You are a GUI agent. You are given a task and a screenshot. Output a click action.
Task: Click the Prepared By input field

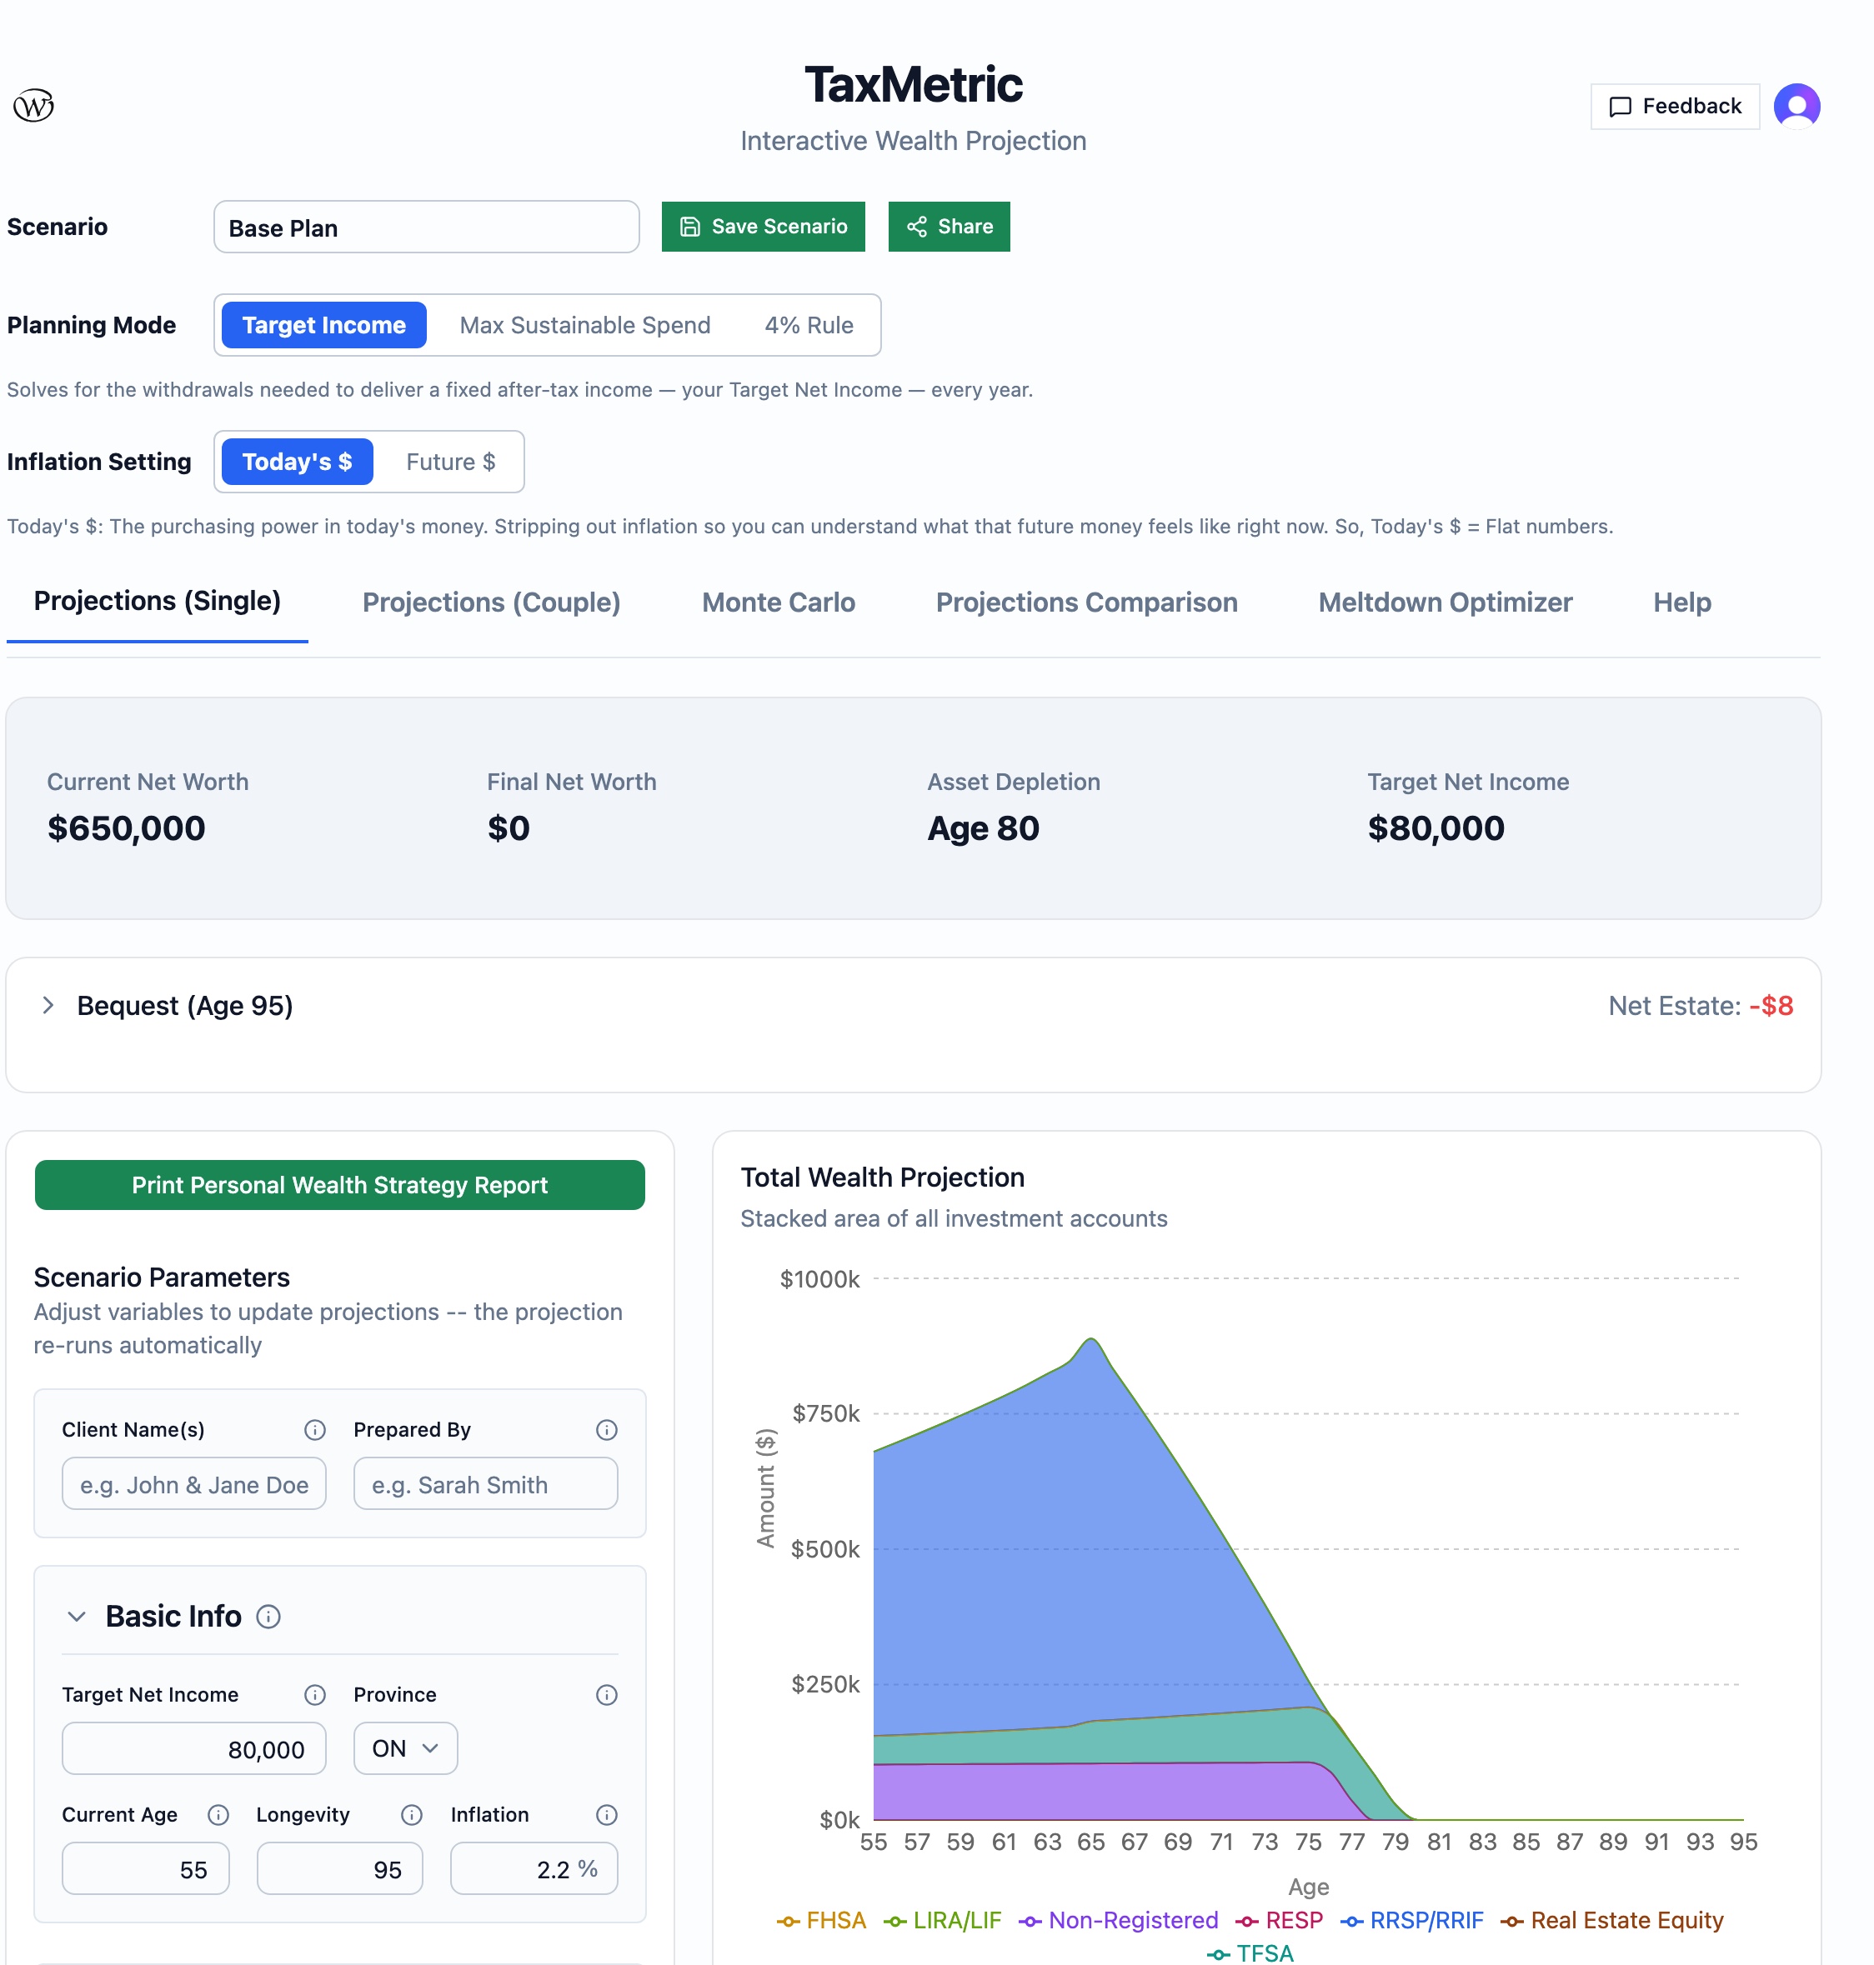pos(485,1483)
